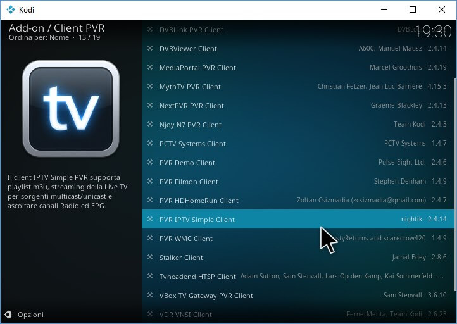Click the X status icon beside PVR WMC Client
This screenshot has width=457, height=324.
pos(150,238)
